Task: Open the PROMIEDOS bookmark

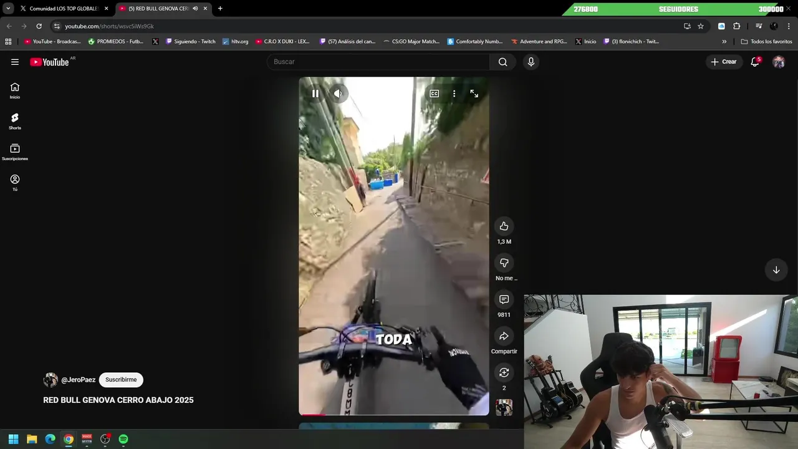Action: coord(115,42)
